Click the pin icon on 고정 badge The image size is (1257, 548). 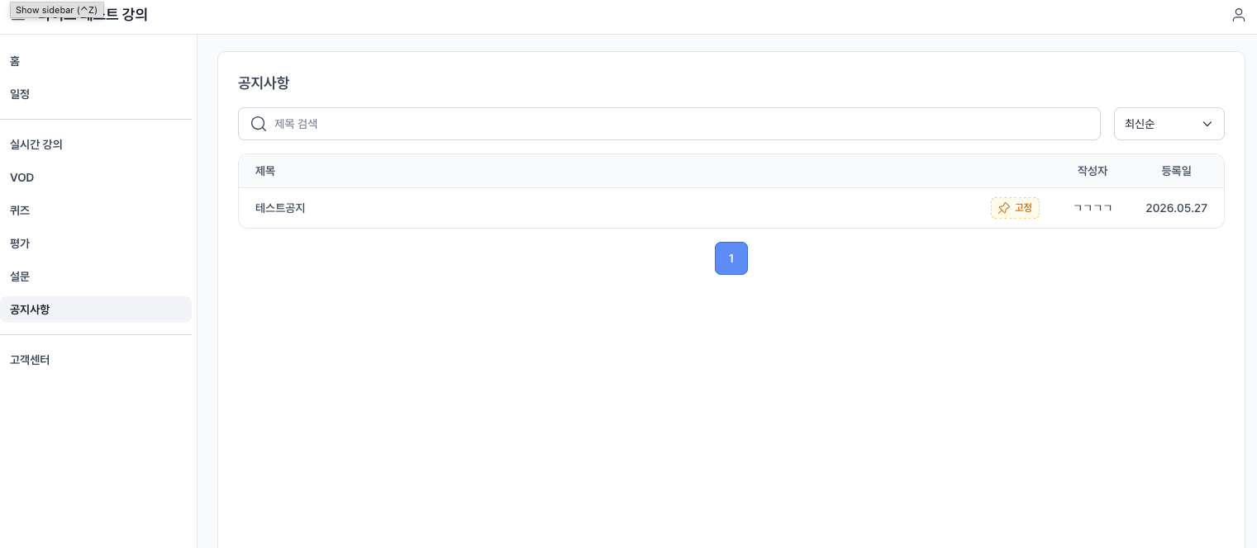point(1003,208)
